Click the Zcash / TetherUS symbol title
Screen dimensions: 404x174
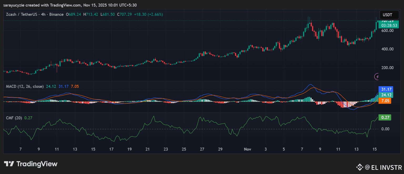[22, 14]
